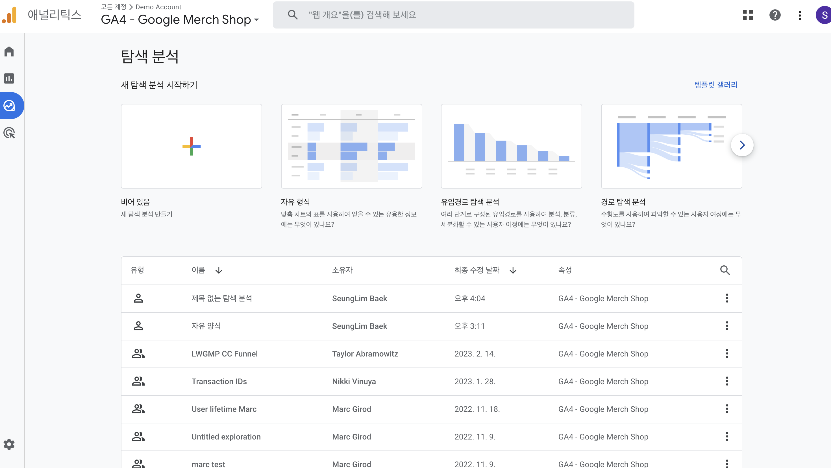Open the Admin settings gear icon
Screen dimensions: 831x468
pos(9,444)
